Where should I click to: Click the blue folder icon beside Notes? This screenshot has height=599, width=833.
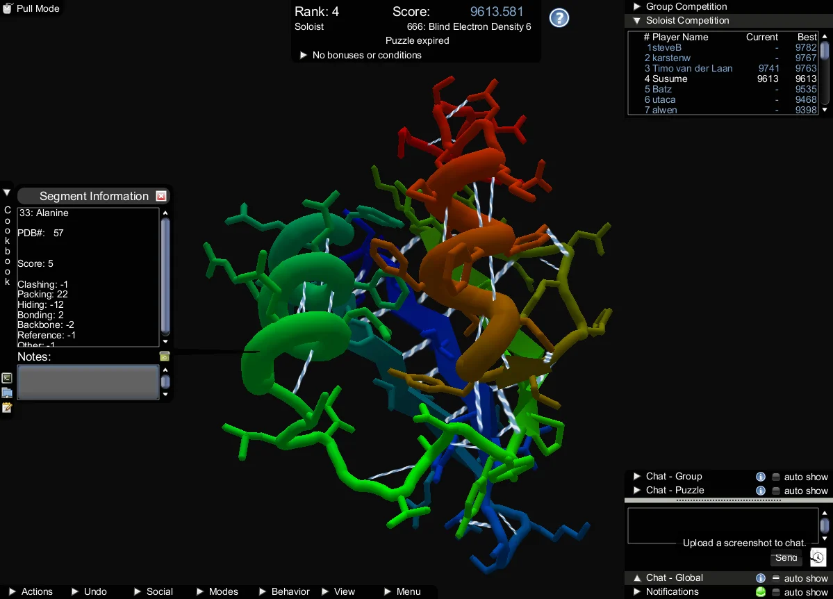click(7, 393)
